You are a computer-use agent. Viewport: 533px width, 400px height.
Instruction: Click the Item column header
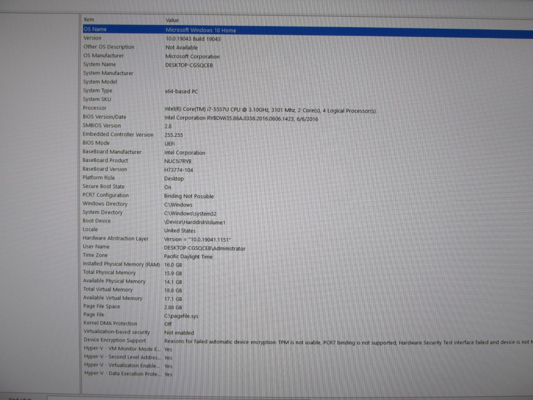pos(89,20)
